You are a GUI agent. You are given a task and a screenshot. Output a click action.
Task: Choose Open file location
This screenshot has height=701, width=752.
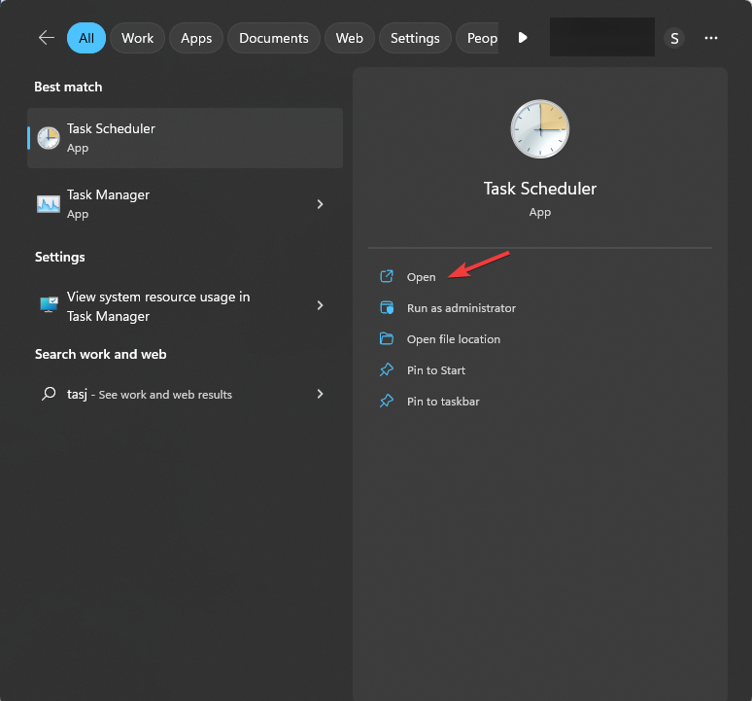point(454,339)
